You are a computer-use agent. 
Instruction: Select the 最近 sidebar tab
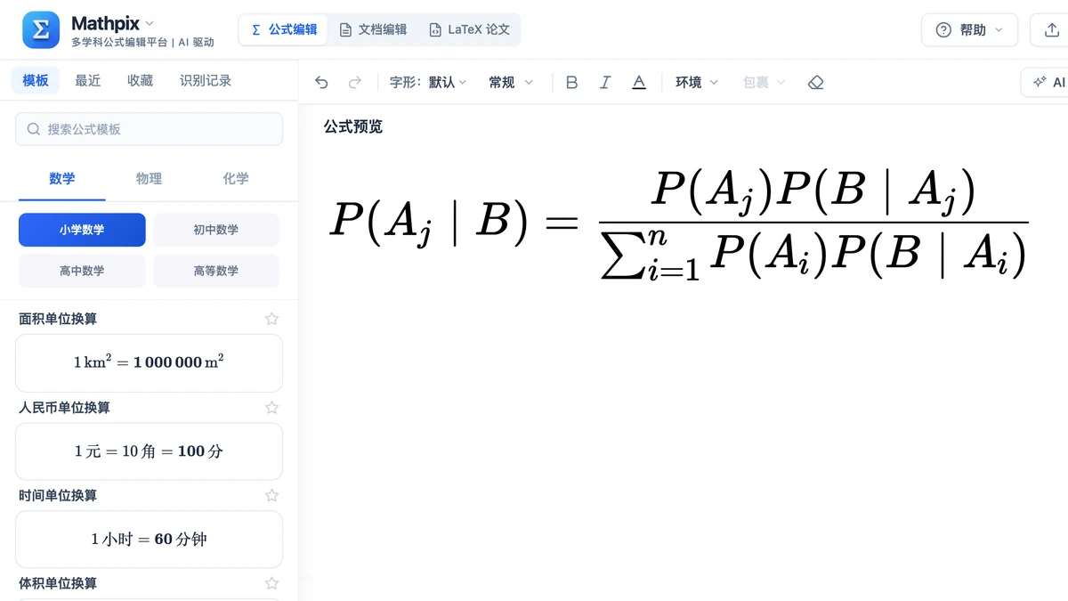pyautogui.click(x=88, y=80)
